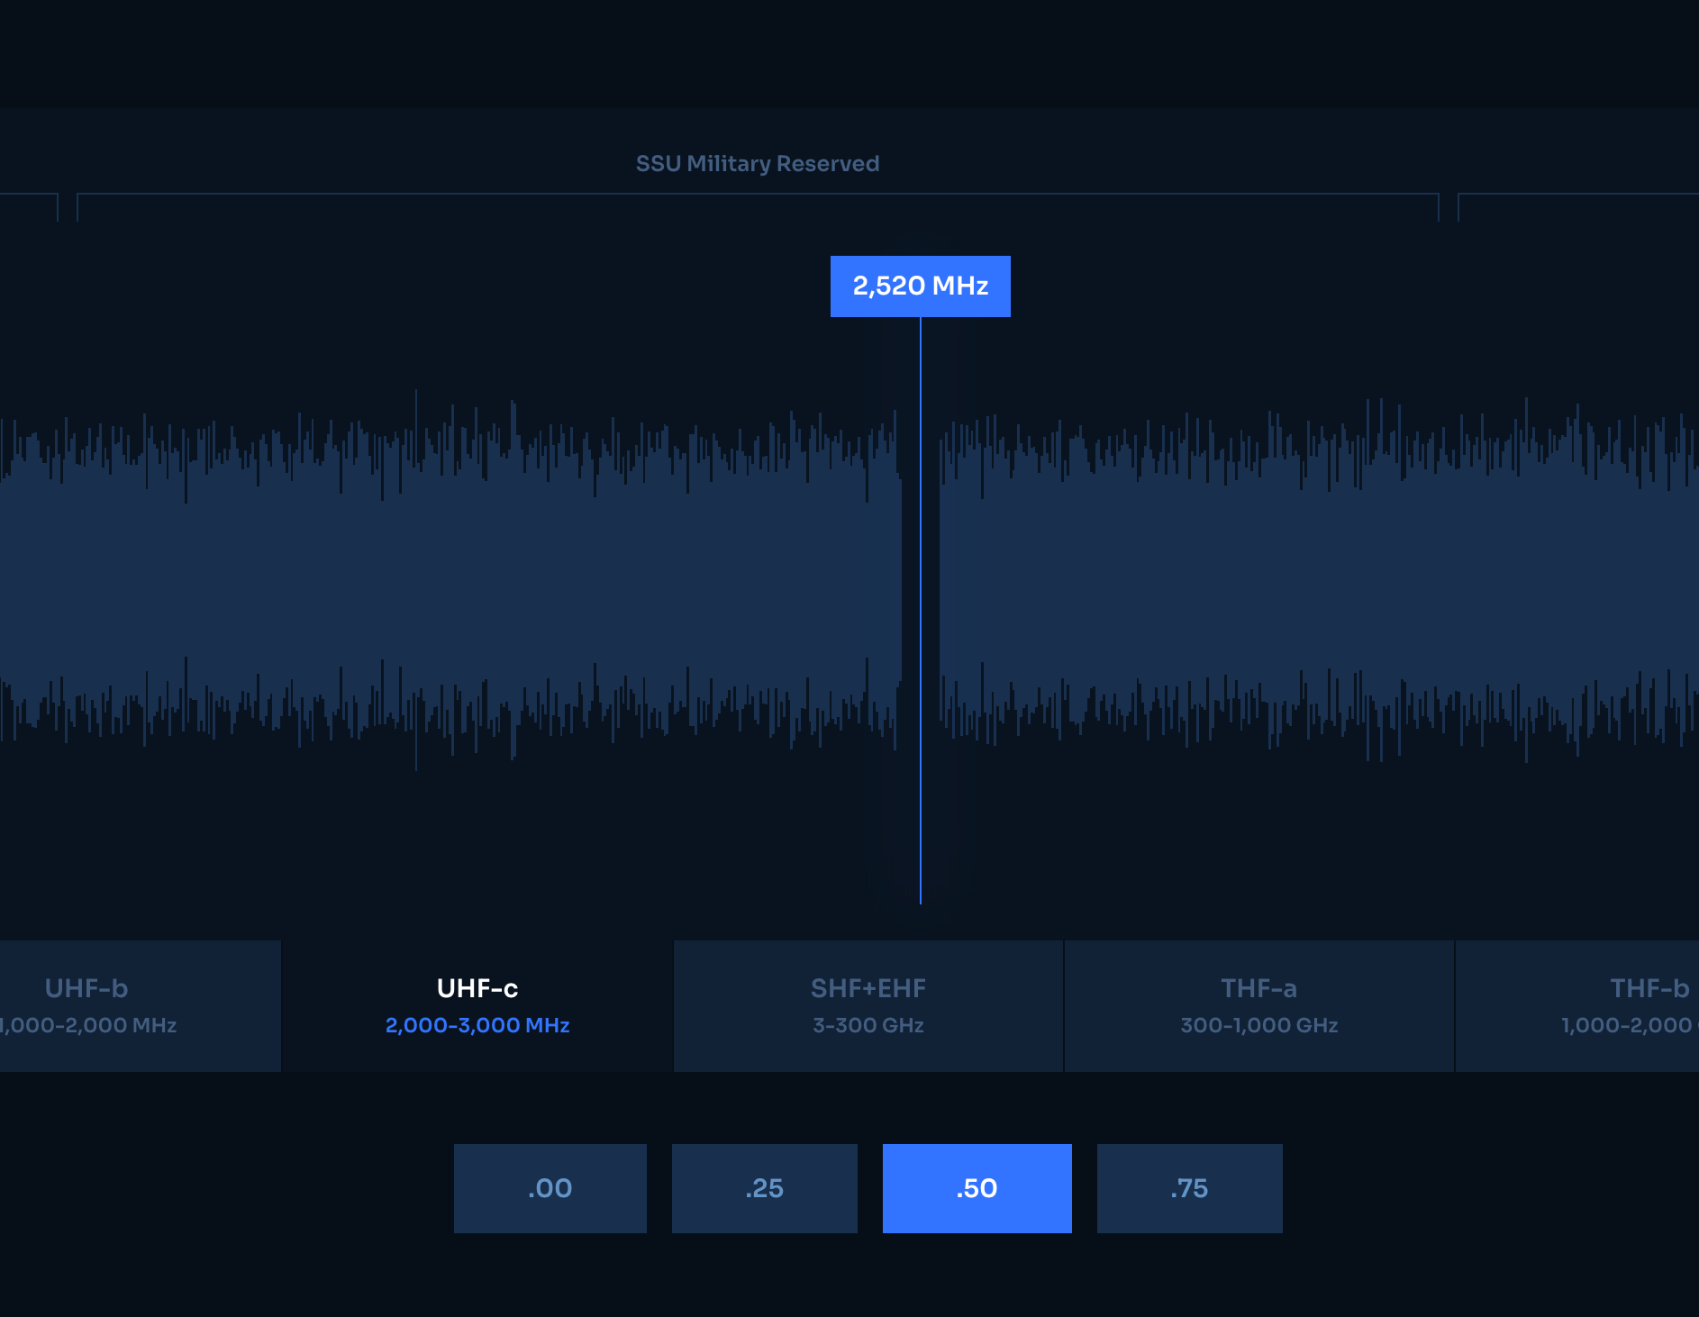Click the 2,000-3,000 MHz range text

pos(477,1025)
